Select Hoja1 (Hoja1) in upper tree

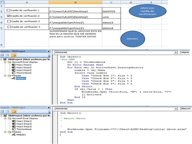(24, 65)
